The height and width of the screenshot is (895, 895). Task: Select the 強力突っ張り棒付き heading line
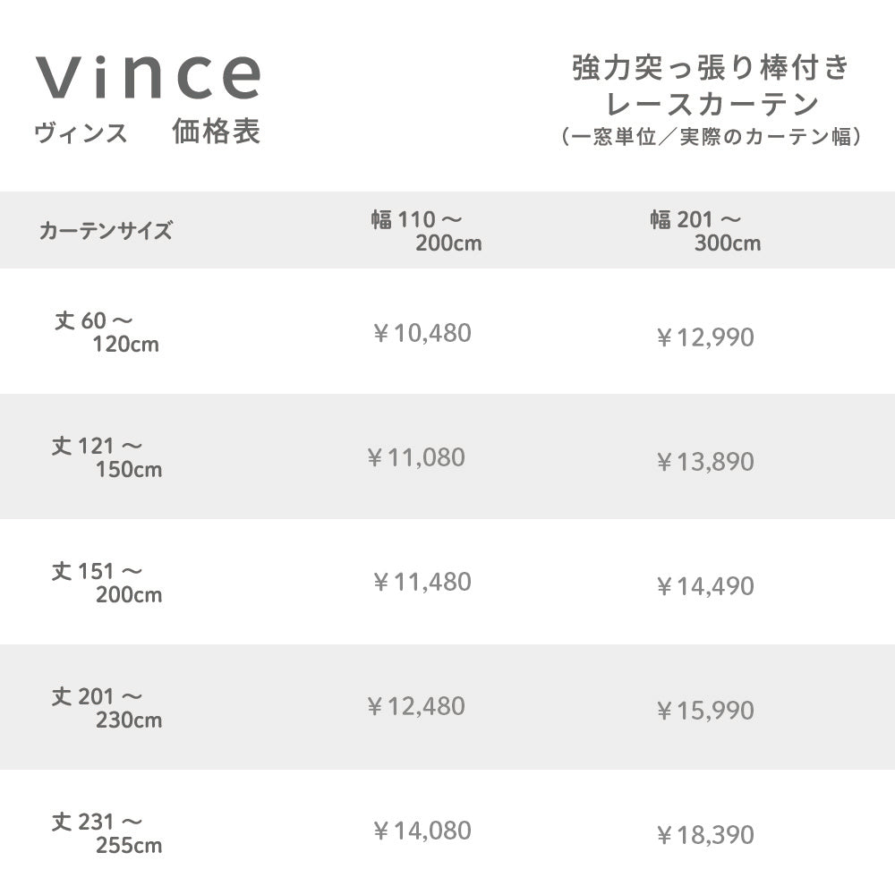(x=711, y=69)
